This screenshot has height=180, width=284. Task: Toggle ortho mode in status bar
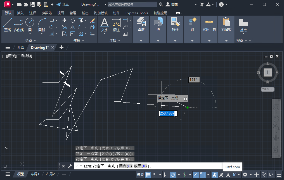pos(166,174)
